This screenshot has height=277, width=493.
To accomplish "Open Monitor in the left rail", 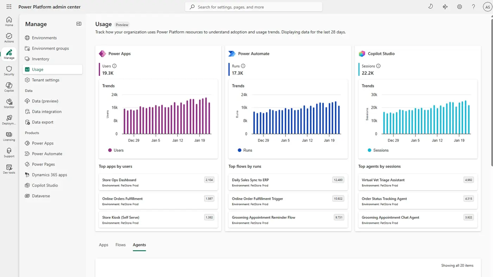I will [x=9, y=103].
